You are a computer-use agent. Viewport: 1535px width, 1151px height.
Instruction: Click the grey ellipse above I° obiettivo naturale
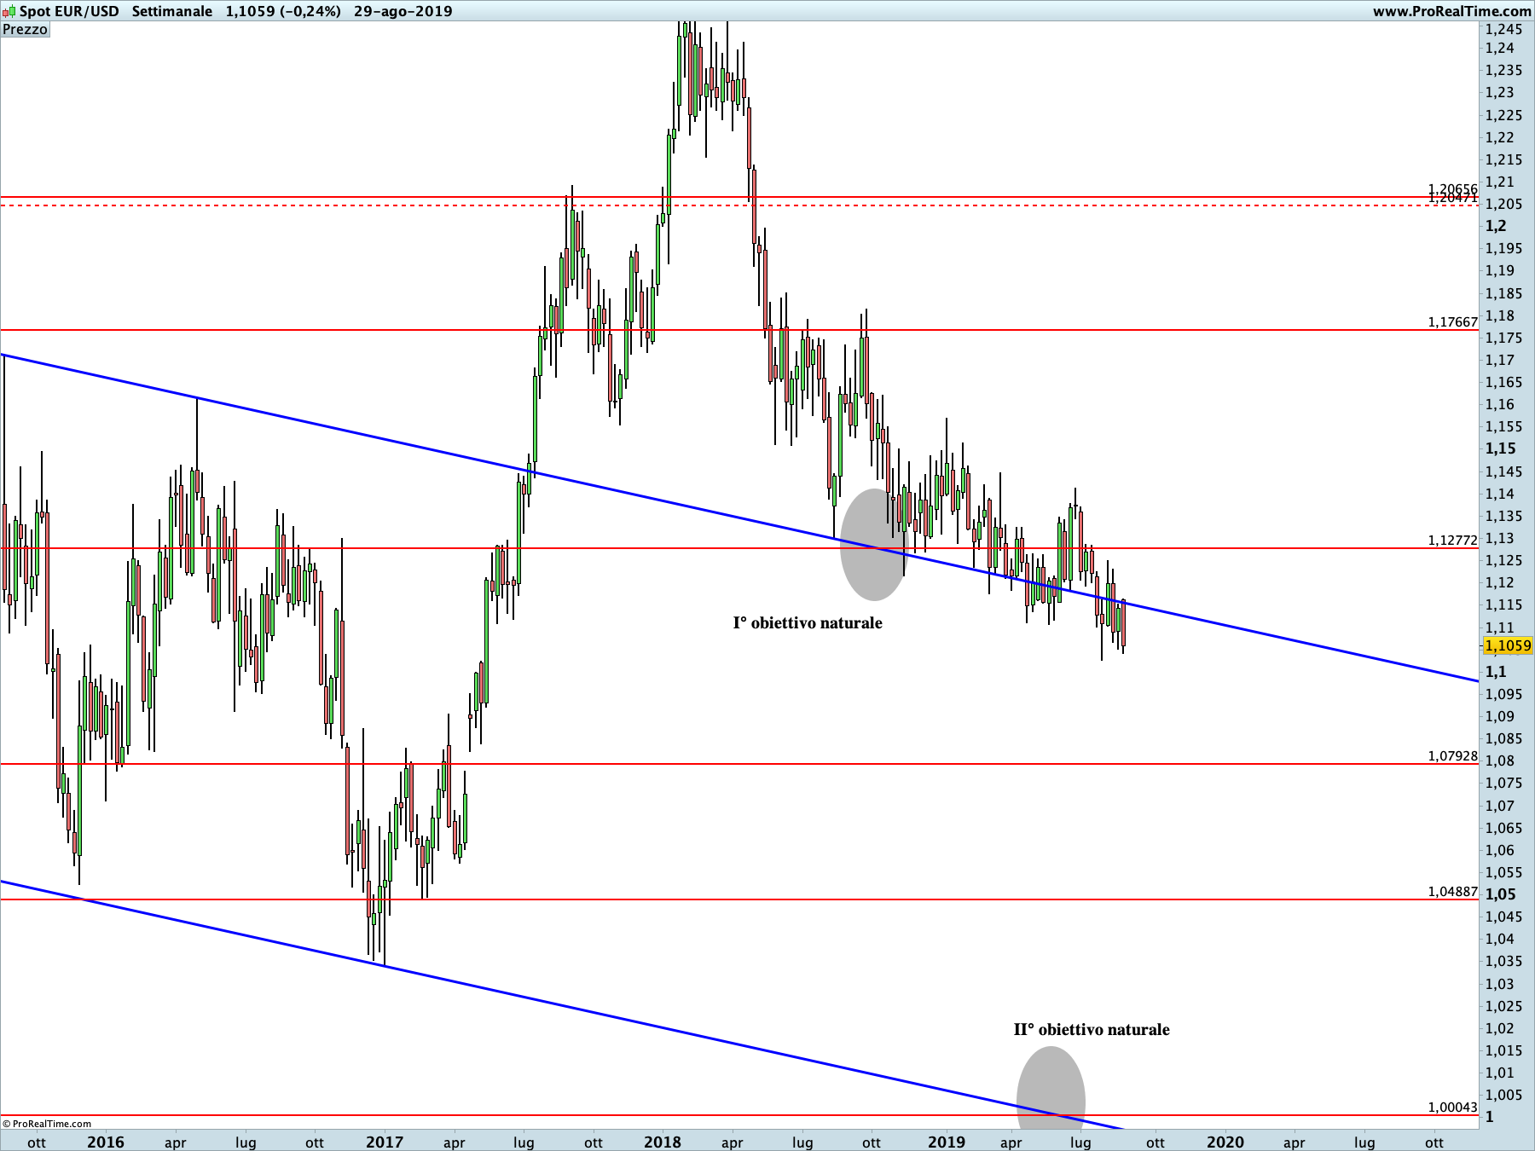point(874,545)
